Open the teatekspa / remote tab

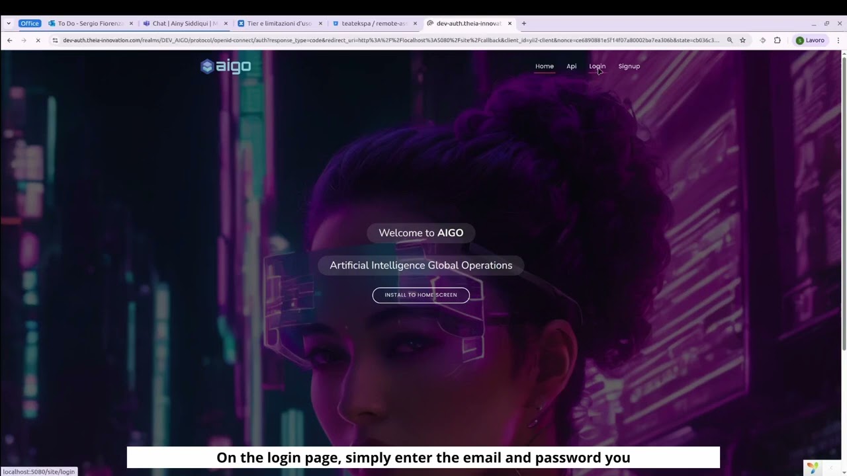pyautogui.click(x=375, y=23)
